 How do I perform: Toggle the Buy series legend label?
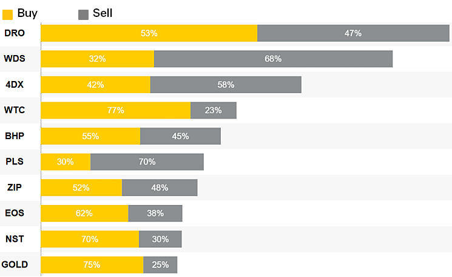27,13
